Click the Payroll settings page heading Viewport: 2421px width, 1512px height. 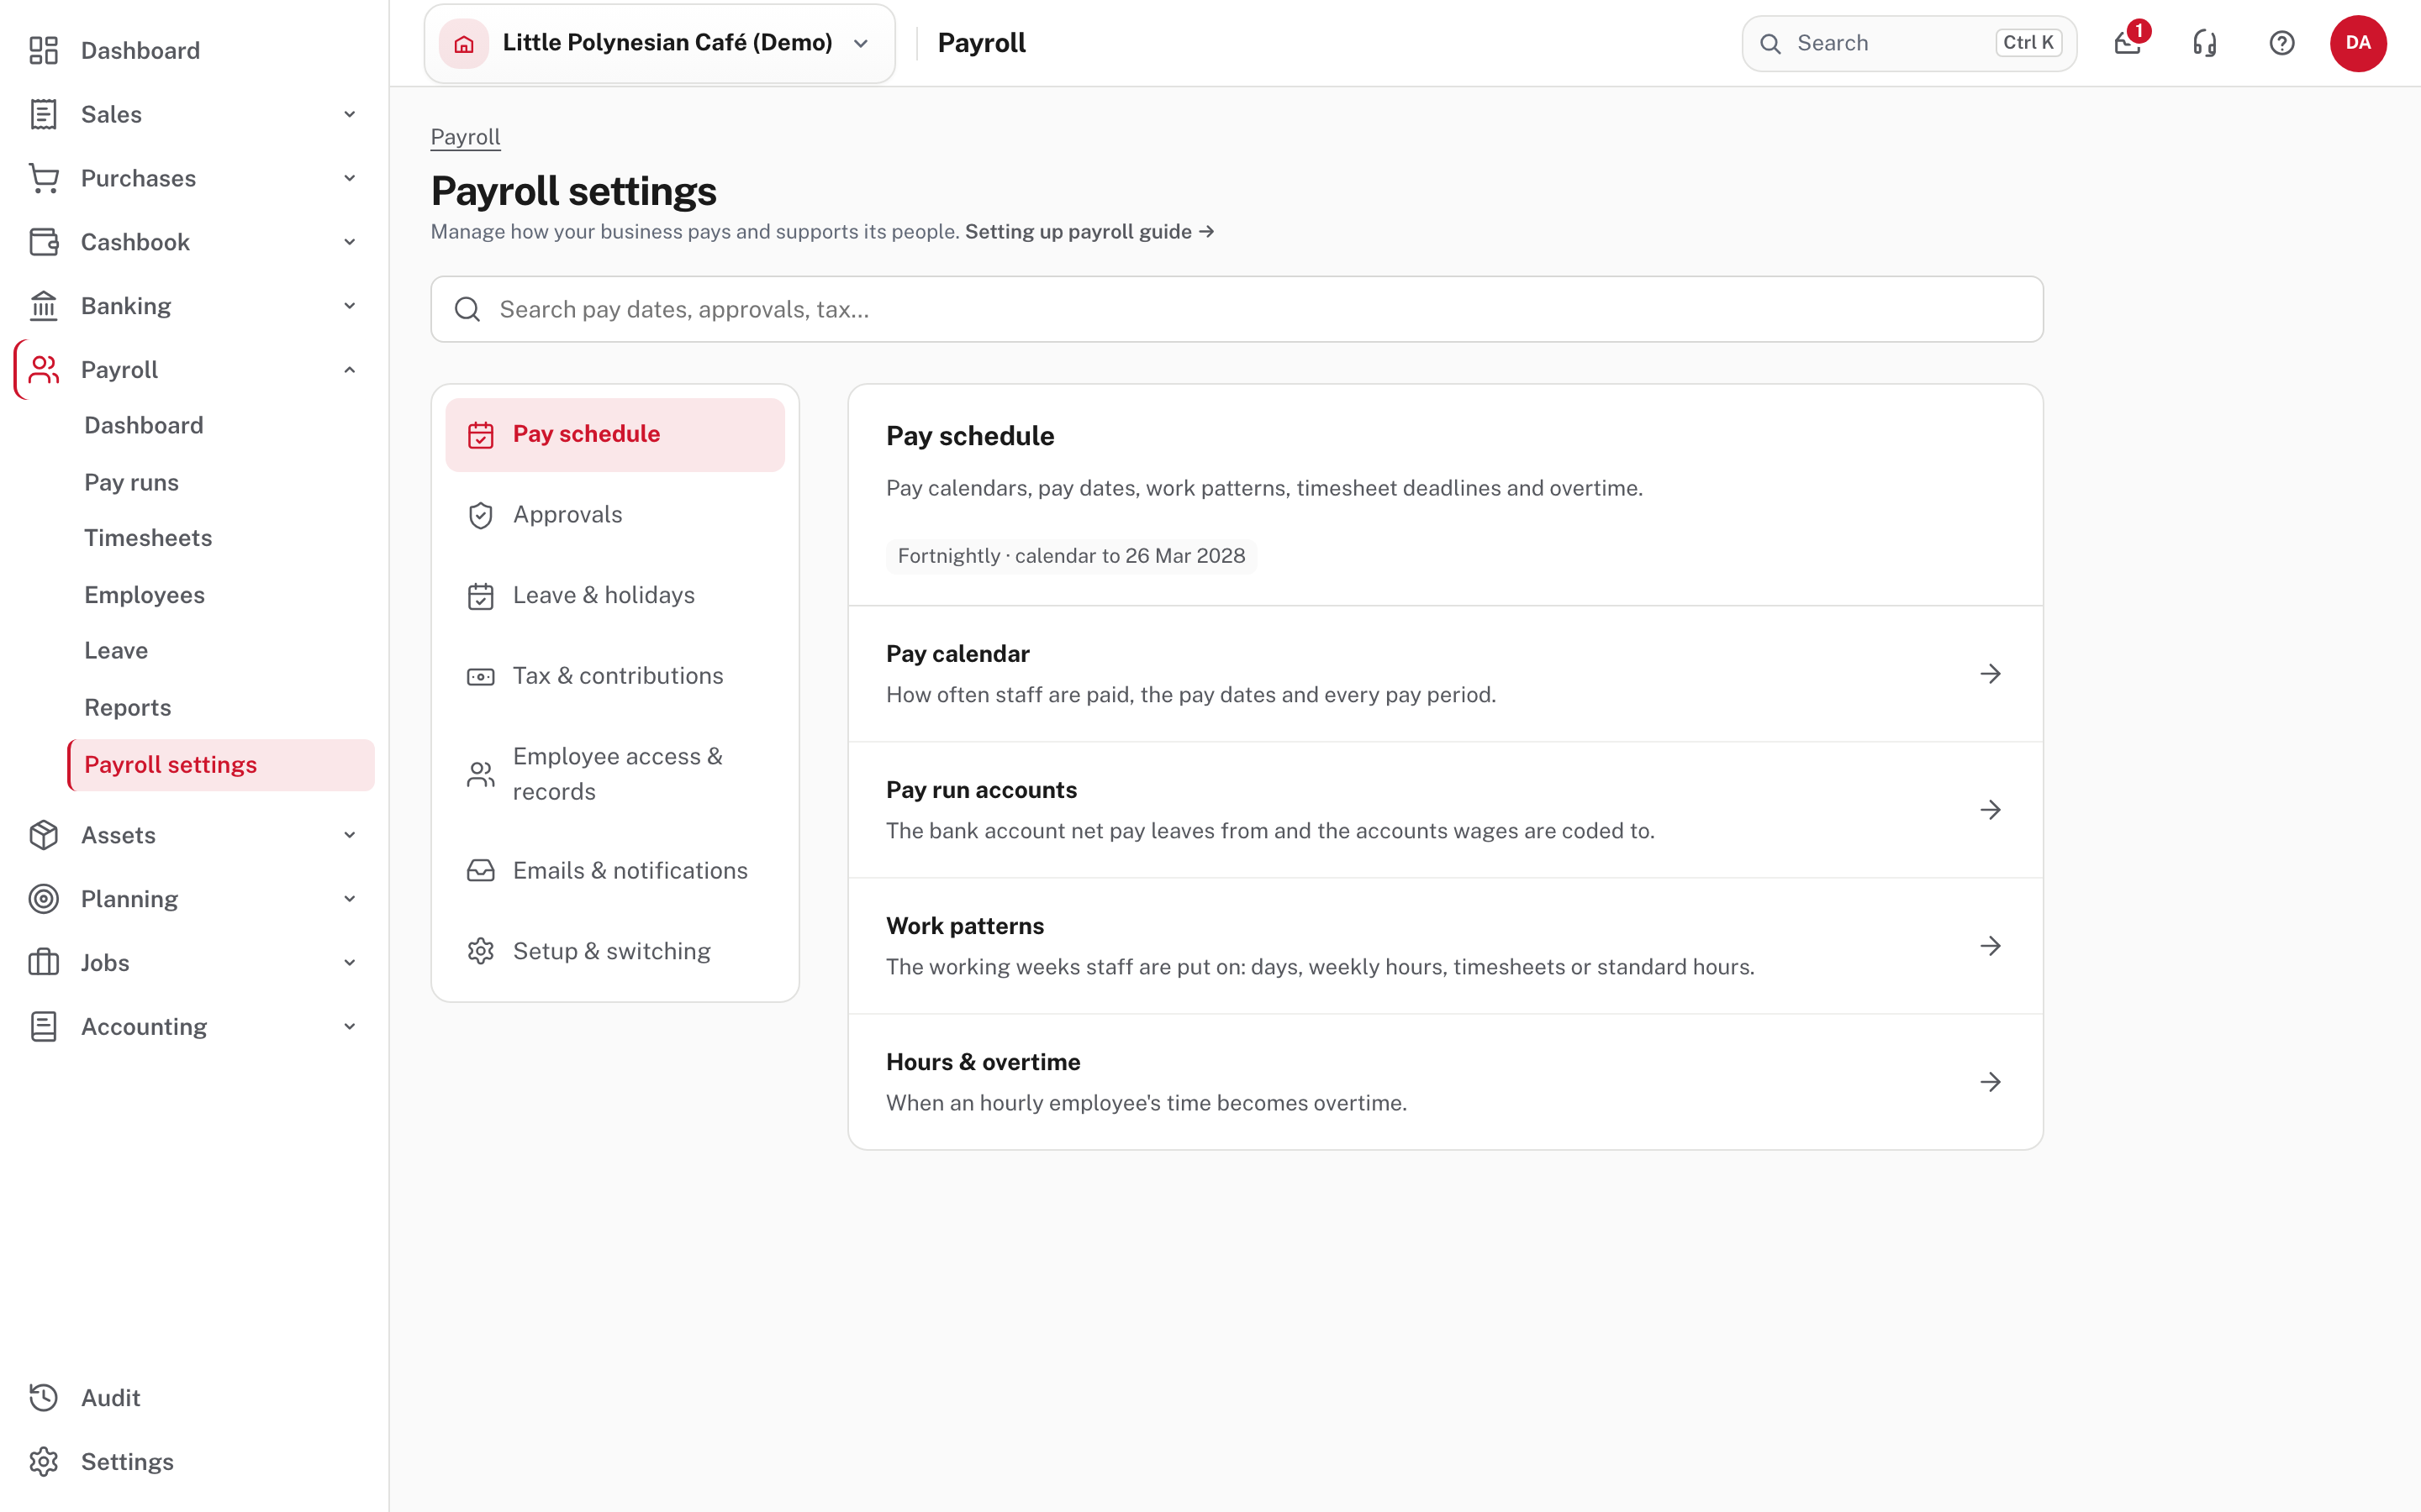click(573, 191)
